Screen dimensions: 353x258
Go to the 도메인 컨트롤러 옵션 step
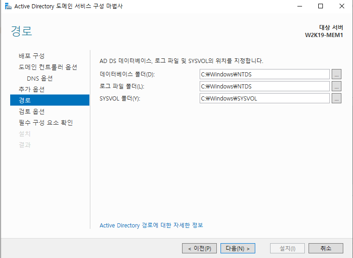pyautogui.click(x=48, y=67)
